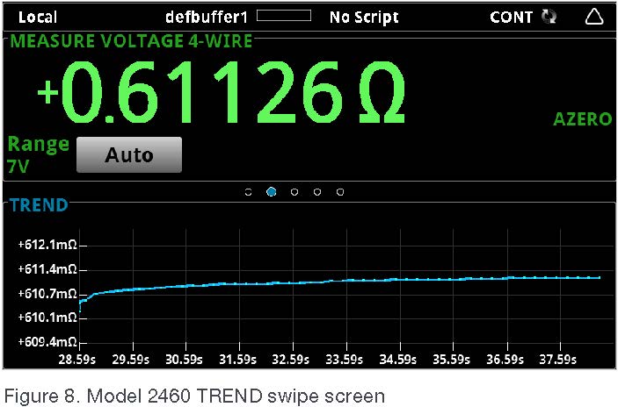
Task: Tap the 28.59s x-axis time label
Action: click(x=77, y=359)
